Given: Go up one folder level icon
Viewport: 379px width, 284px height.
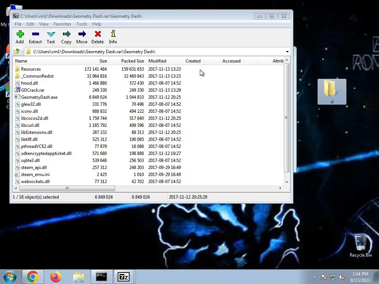Looking at the screenshot, I should pos(17,51).
